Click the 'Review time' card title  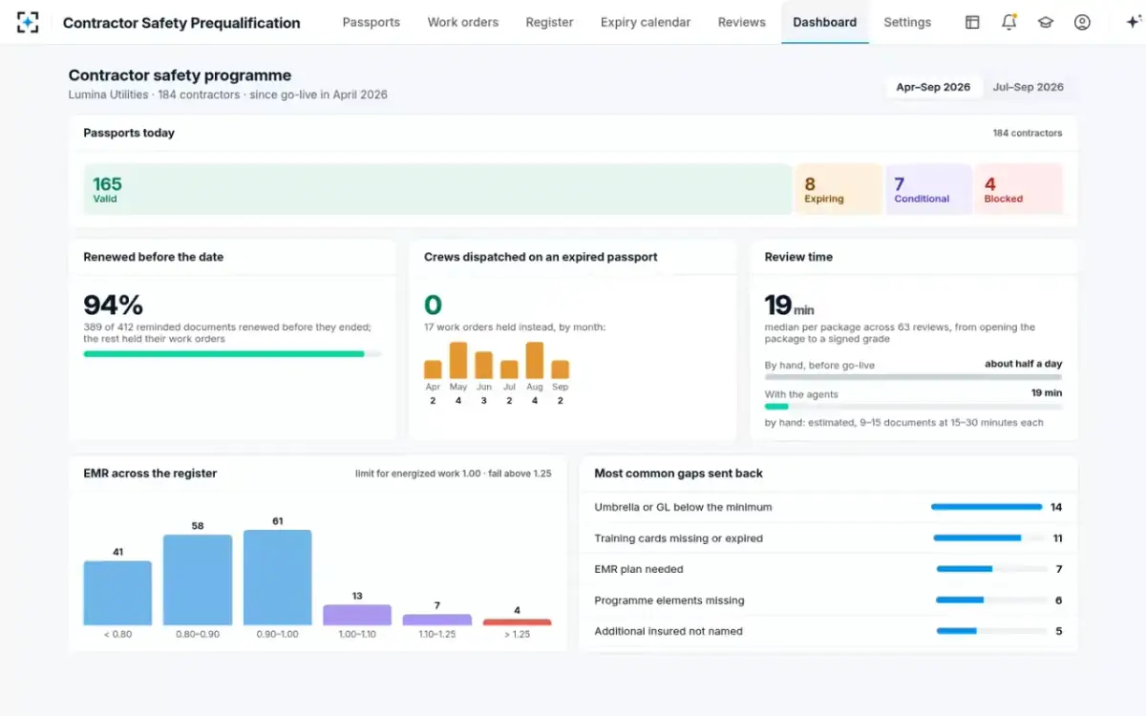tap(798, 257)
